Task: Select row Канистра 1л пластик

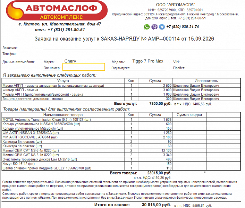Action: (121, 146)
